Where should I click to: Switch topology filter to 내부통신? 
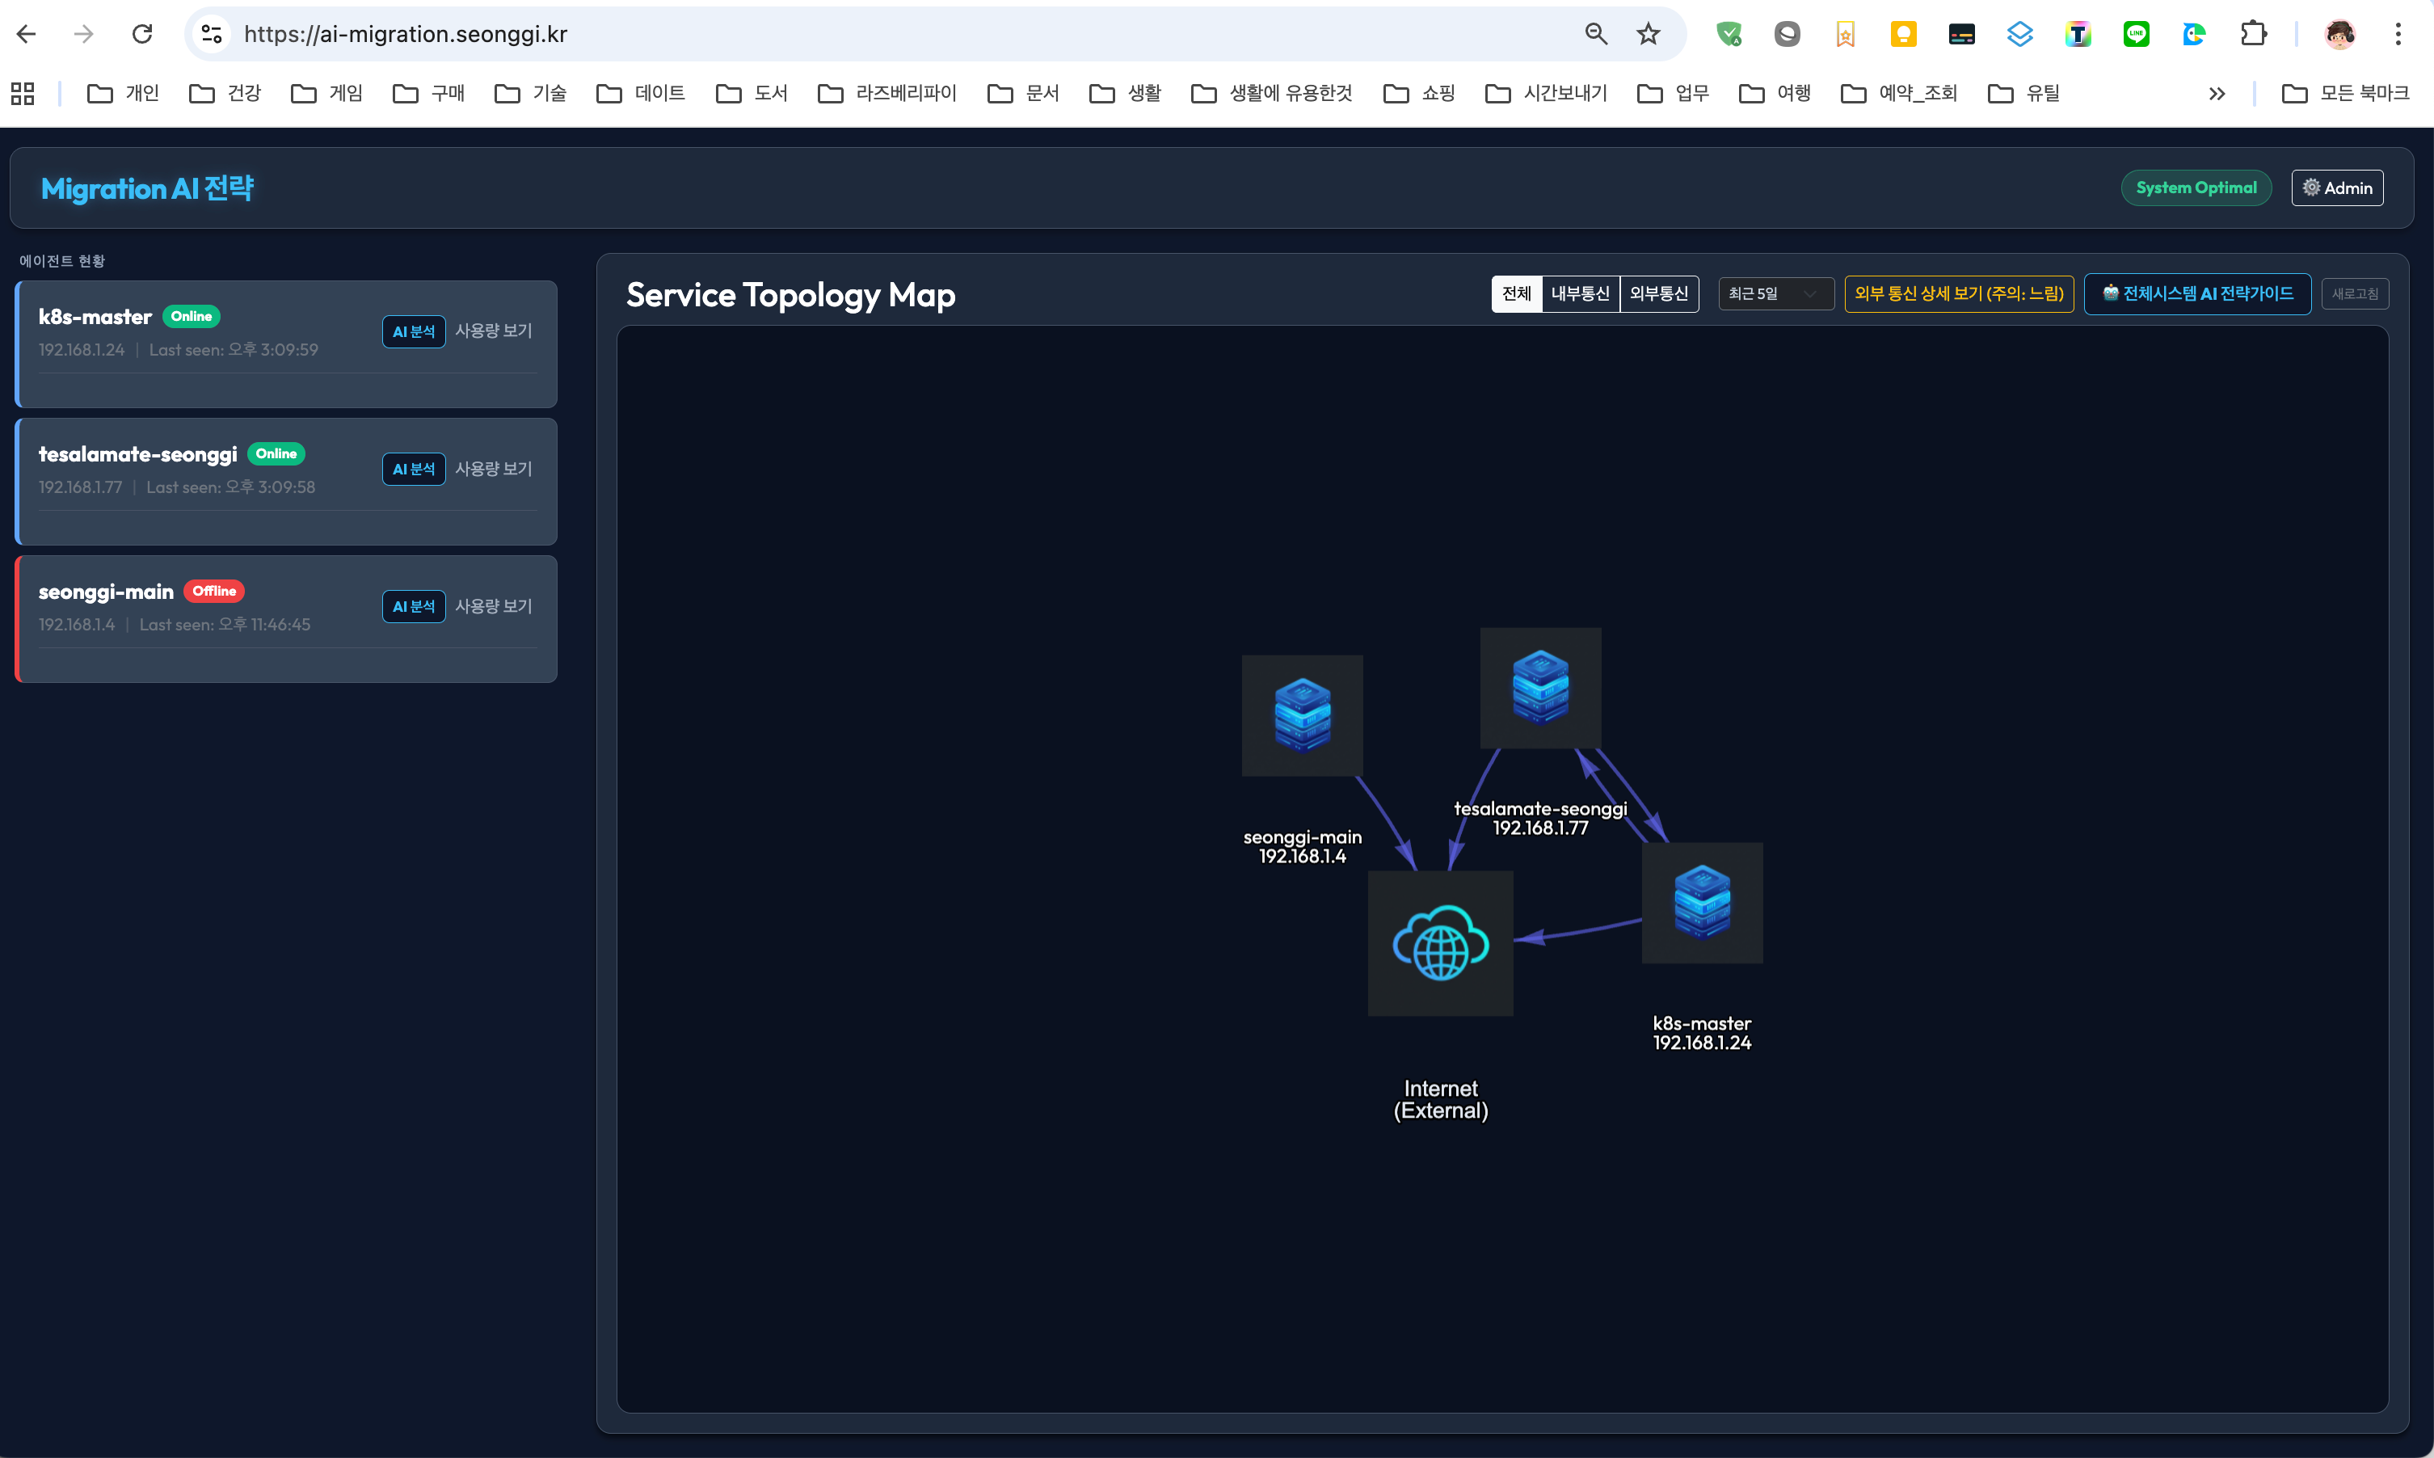click(x=1580, y=293)
